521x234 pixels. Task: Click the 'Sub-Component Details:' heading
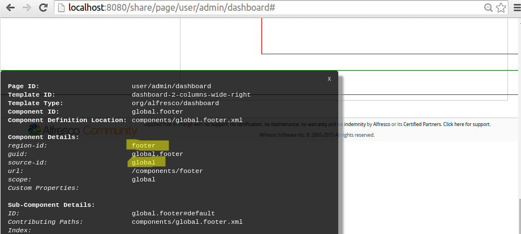[51, 205]
